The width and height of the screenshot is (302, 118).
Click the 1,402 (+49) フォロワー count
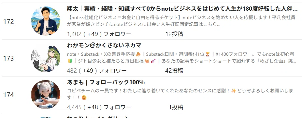pos(99,34)
